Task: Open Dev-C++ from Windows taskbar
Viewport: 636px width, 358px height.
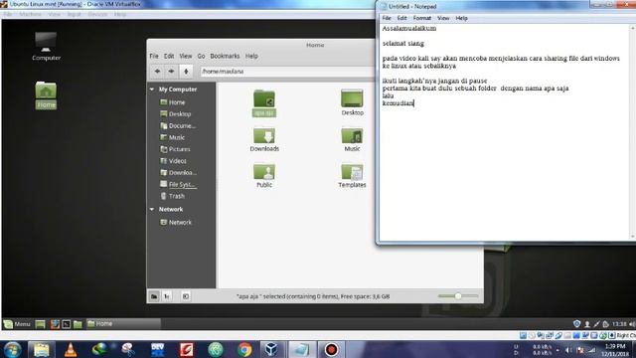Action: [x=157, y=349]
